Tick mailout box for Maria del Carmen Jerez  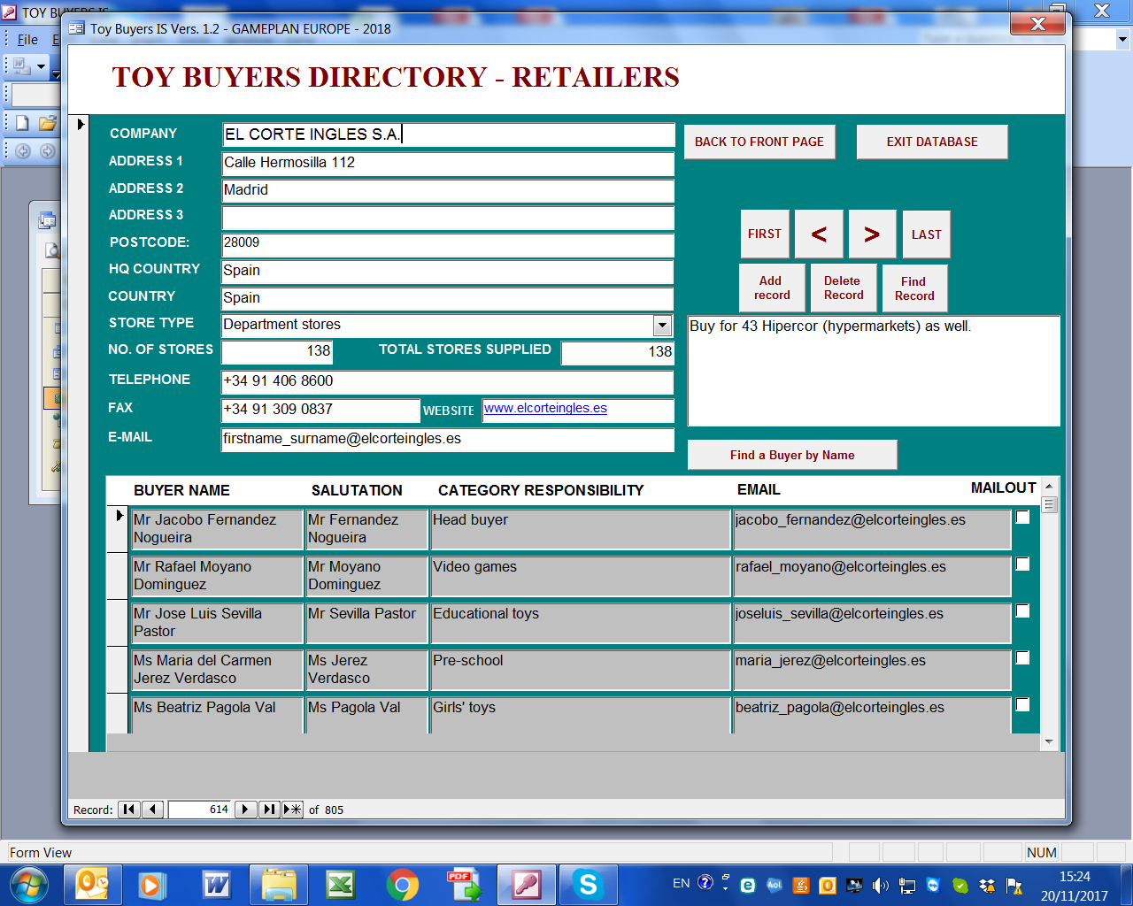pos(1022,657)
